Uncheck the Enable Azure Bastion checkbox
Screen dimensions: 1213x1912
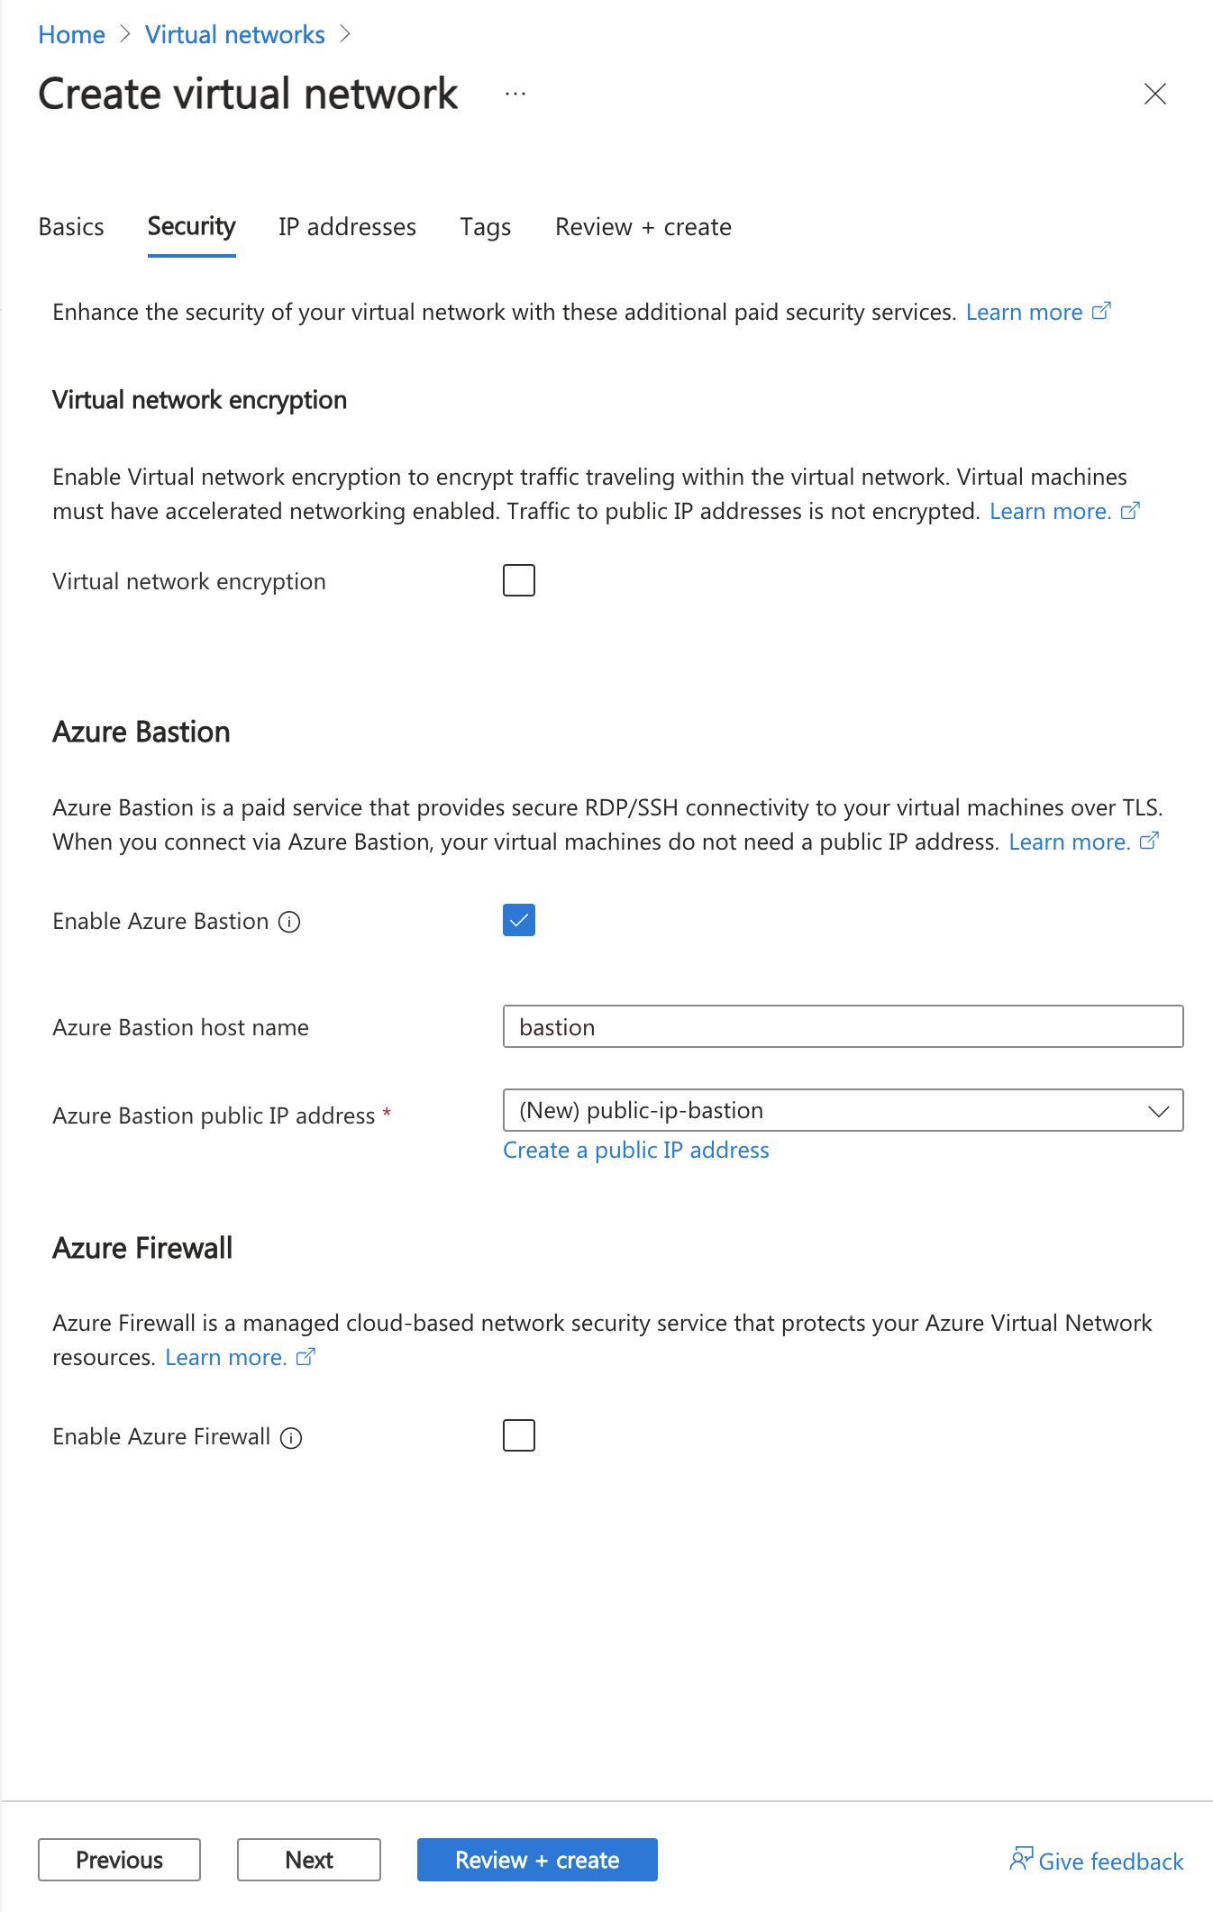pos(519,920)
